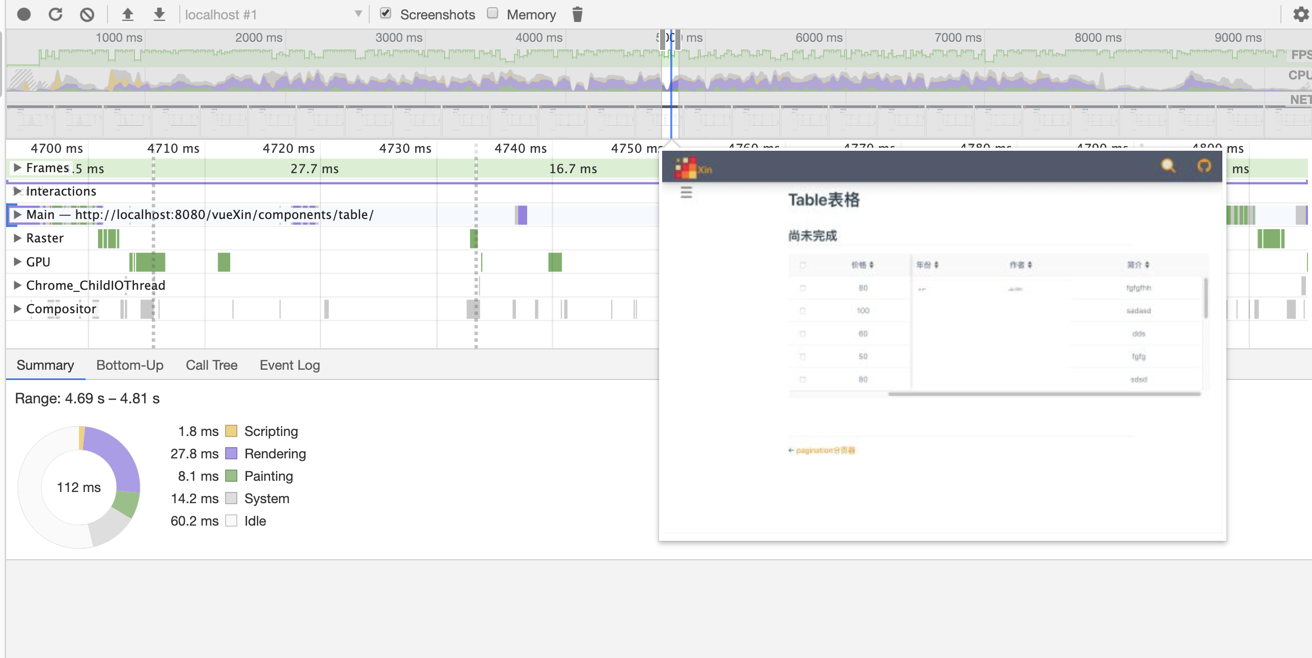Expand the Chrome_ChildIOThread track
Image resolution: width=1312 pixels, height=658 pixels.
click(17, 285)
